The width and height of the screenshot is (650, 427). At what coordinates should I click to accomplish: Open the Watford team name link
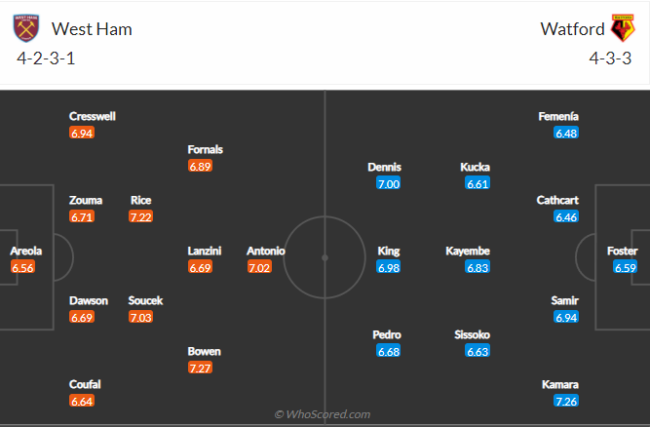coord(572,29)
